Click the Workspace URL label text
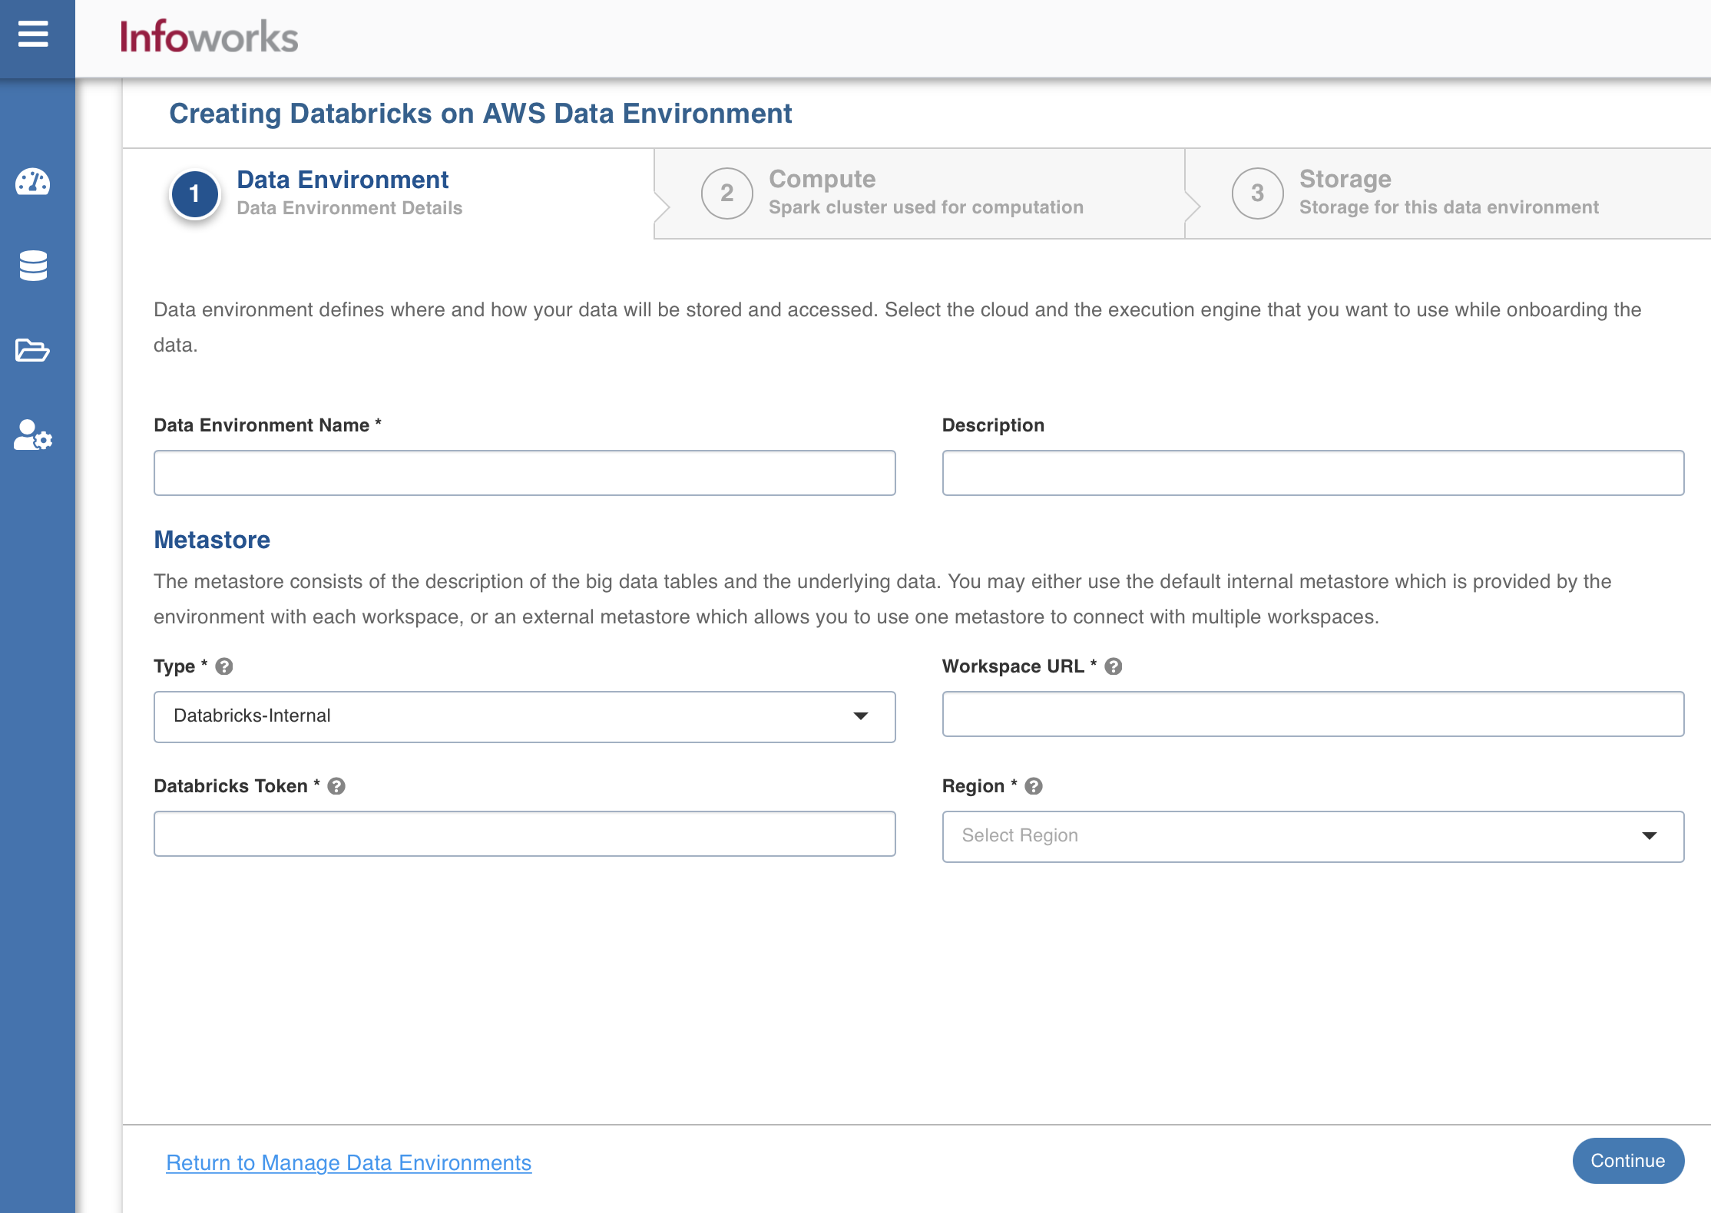The height and width of the screenshot is (1213, 1711). point(1019,666)
